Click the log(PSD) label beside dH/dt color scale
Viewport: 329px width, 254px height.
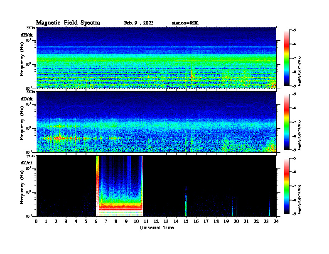(300, 71)
